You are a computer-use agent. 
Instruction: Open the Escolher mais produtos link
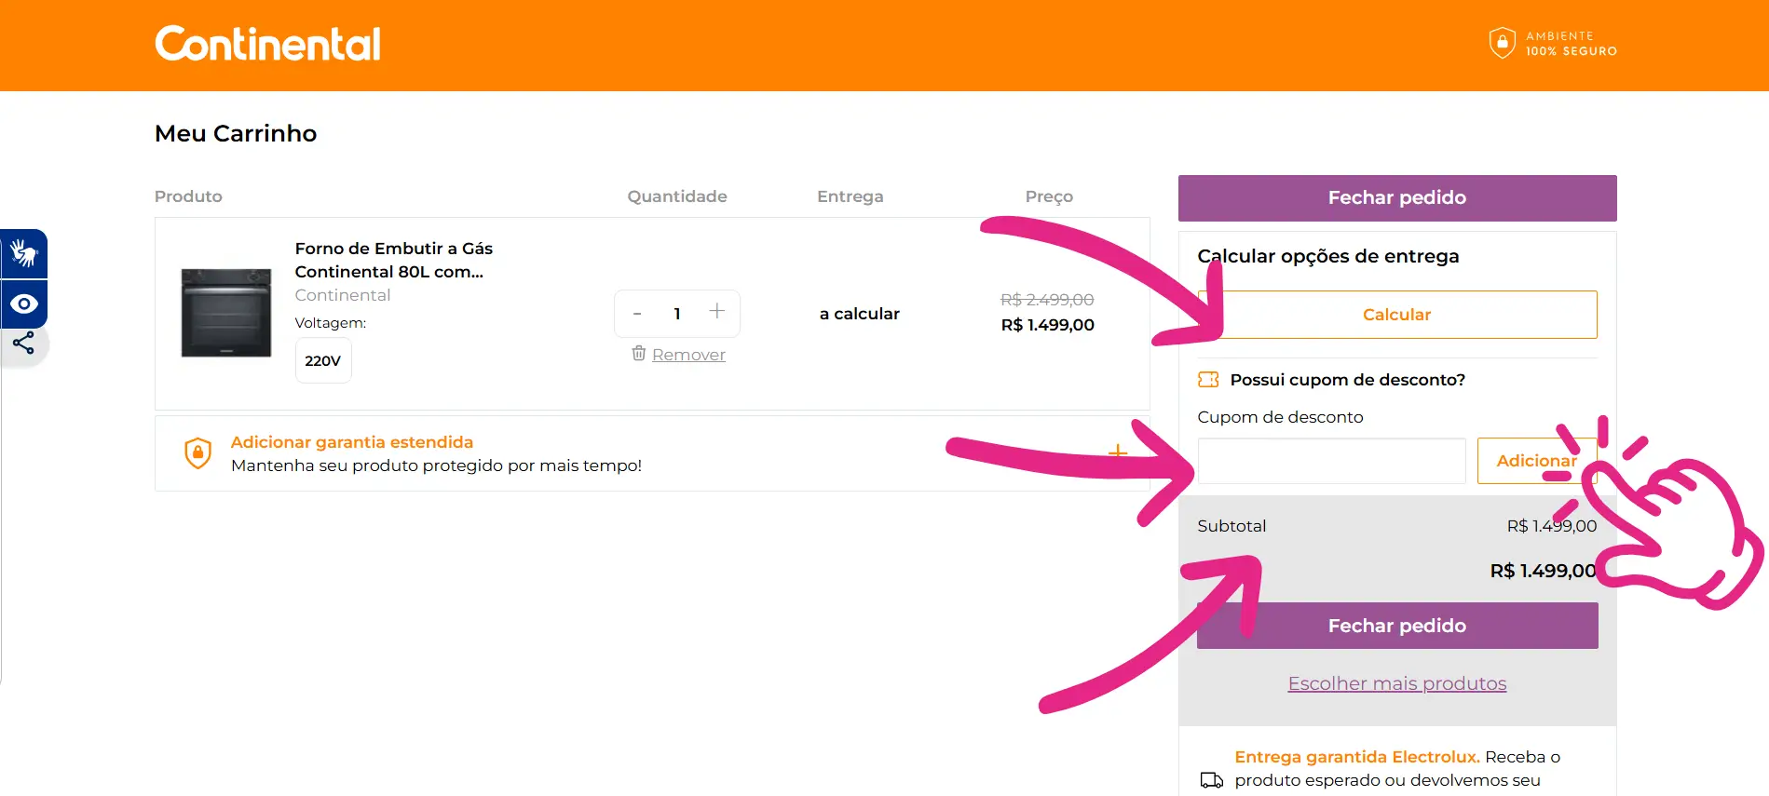tap(1397, 683)
